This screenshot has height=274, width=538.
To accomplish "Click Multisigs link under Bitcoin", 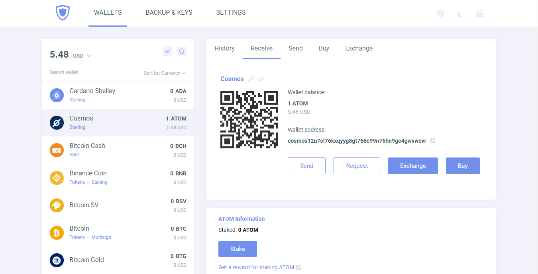I will [101, 237].
